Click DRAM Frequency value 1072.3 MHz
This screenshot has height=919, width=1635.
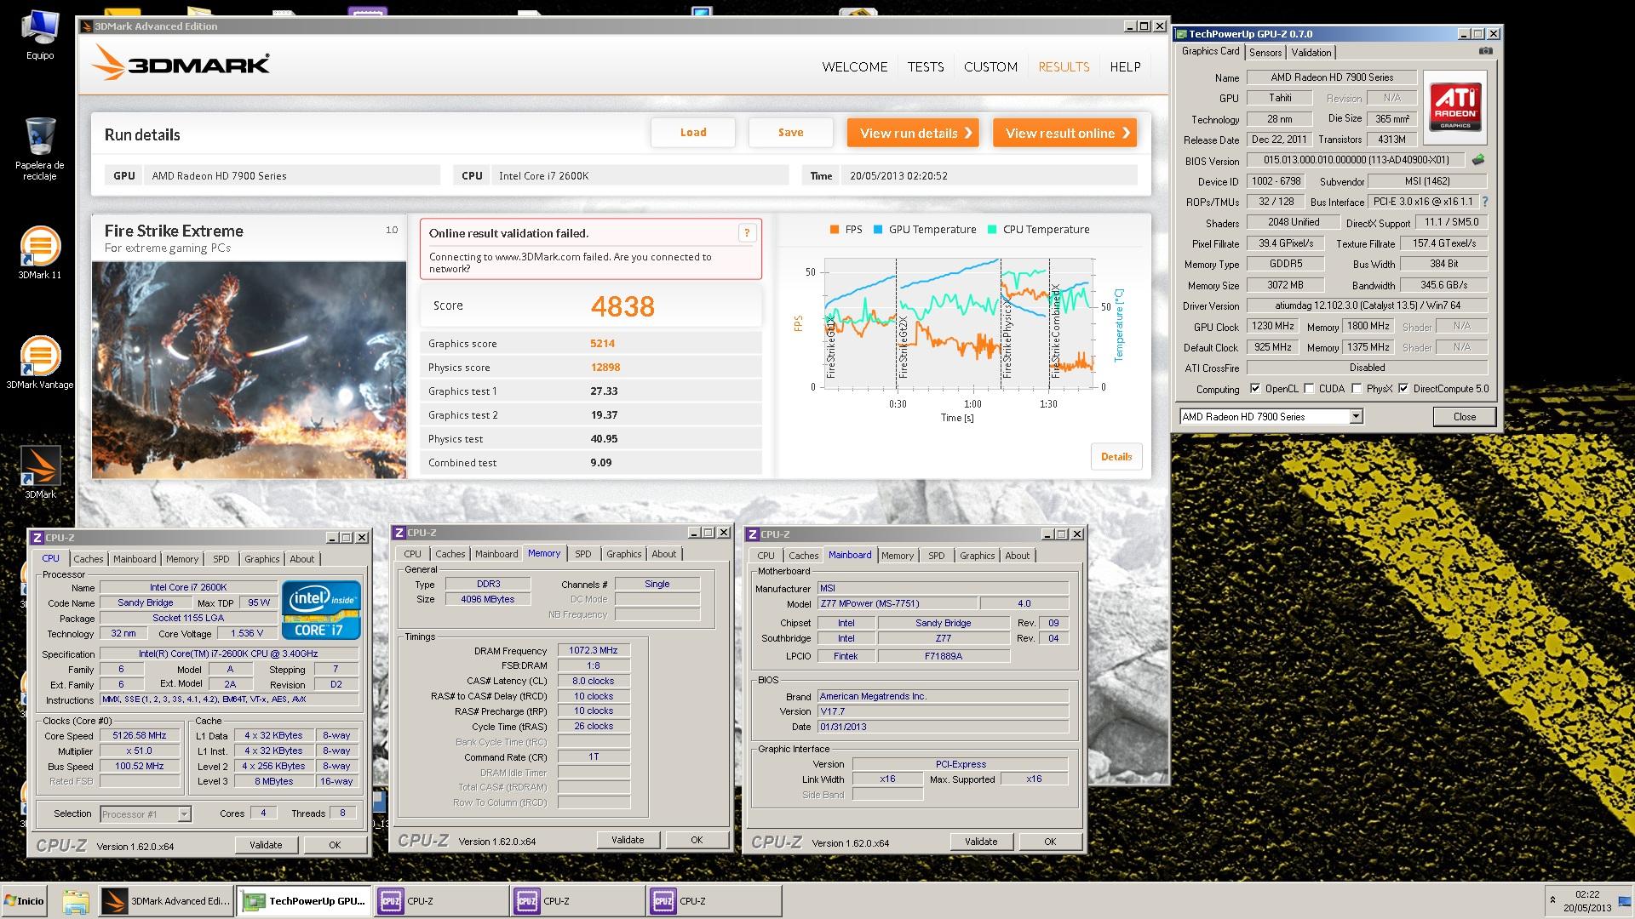coord(594,650)
